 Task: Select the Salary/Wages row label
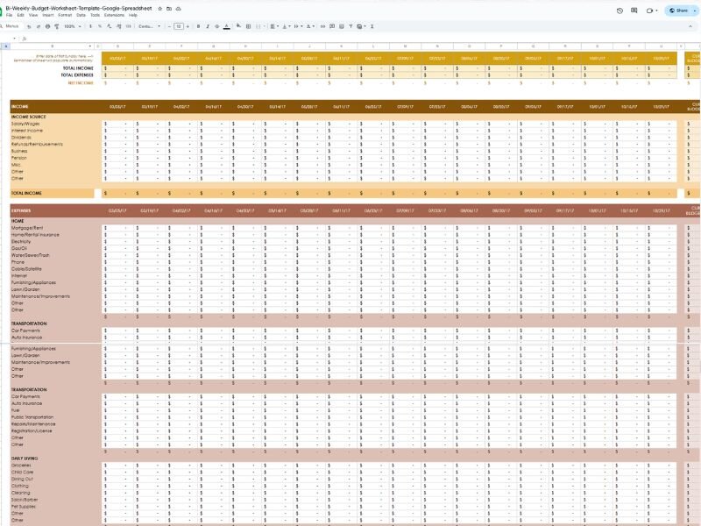25,124
